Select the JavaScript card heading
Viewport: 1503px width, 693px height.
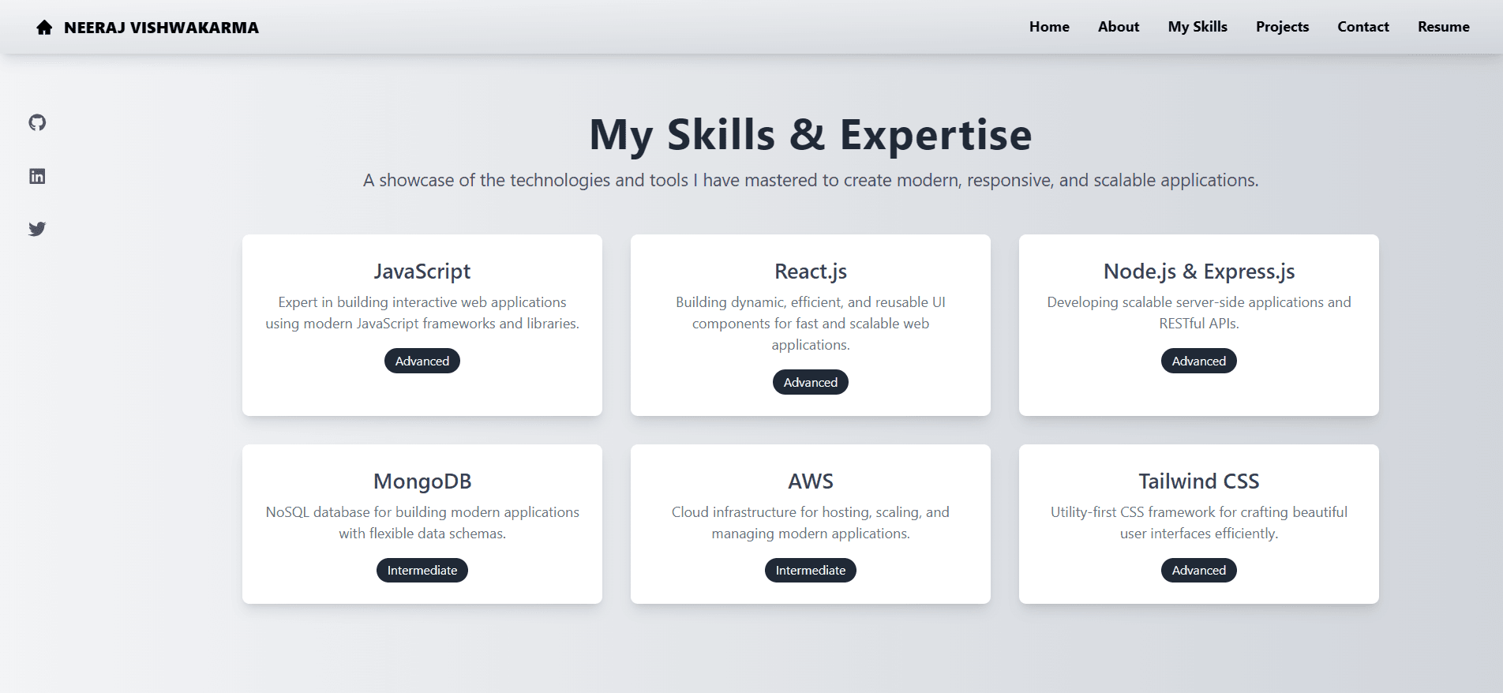point(422,272)
